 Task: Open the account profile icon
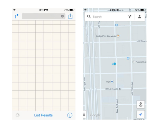[139, 17]
